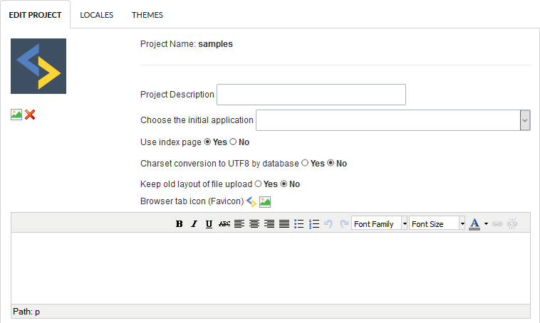This screenshot has height=323, width=540.
Task: Click the underline formatting icon
Action: pyautogui.click(x=209, y=224)
